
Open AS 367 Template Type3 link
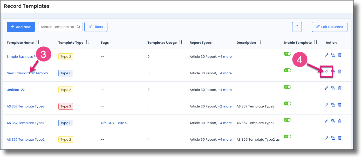(x=26, y=106)
